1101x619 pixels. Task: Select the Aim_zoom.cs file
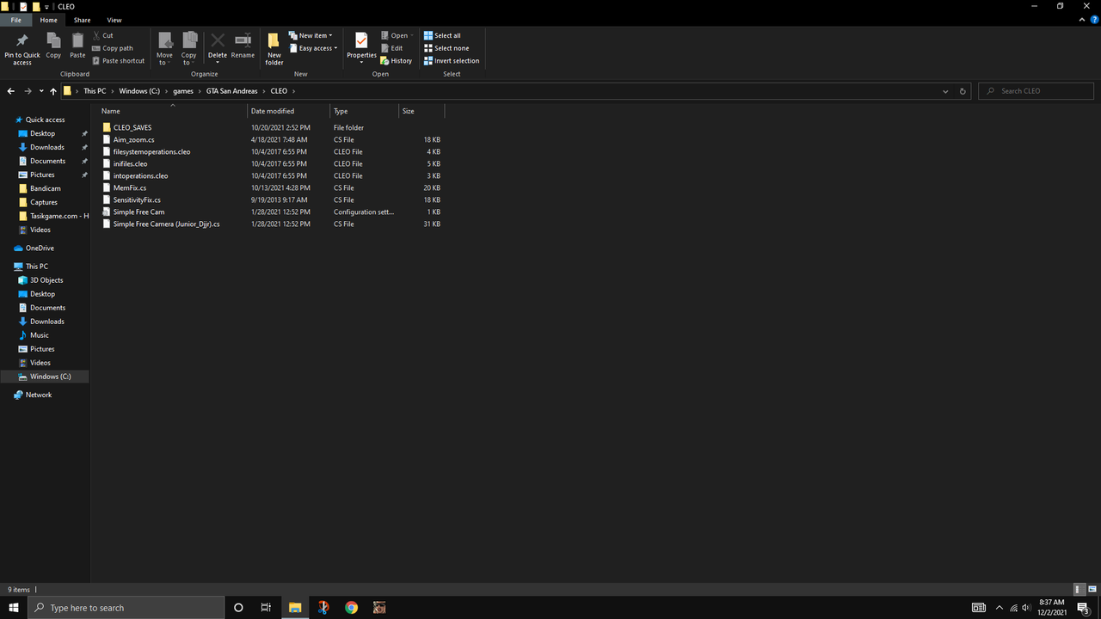point(133,139)
